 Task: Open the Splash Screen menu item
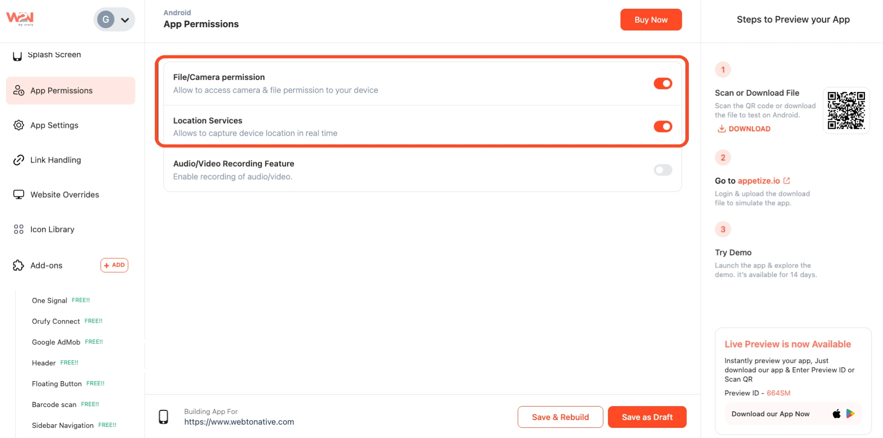coord(54,55)
